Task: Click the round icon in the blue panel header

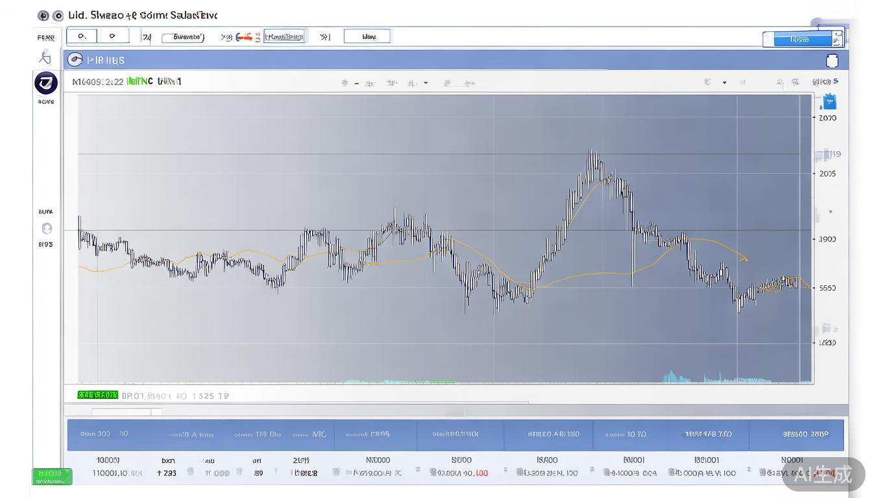Action: pyautogui.click(x=75, y=60)
